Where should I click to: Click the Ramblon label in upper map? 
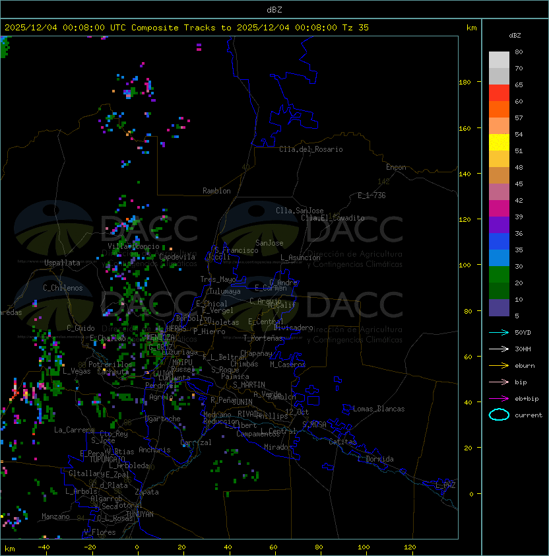point(216,191)
